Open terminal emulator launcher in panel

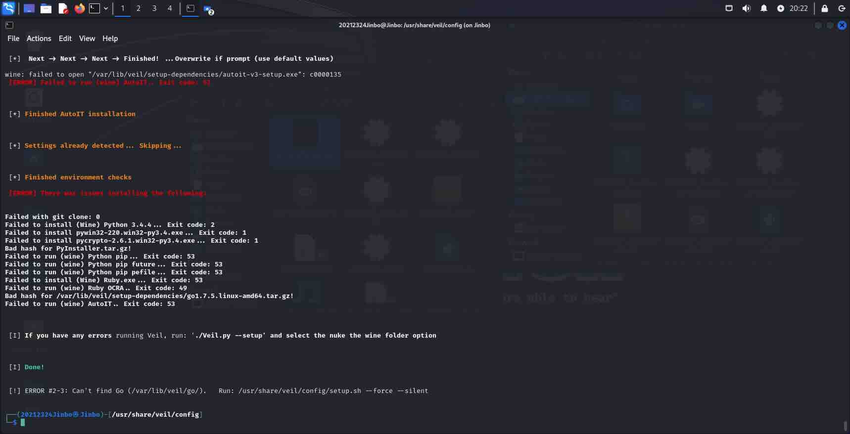[94, 8]
